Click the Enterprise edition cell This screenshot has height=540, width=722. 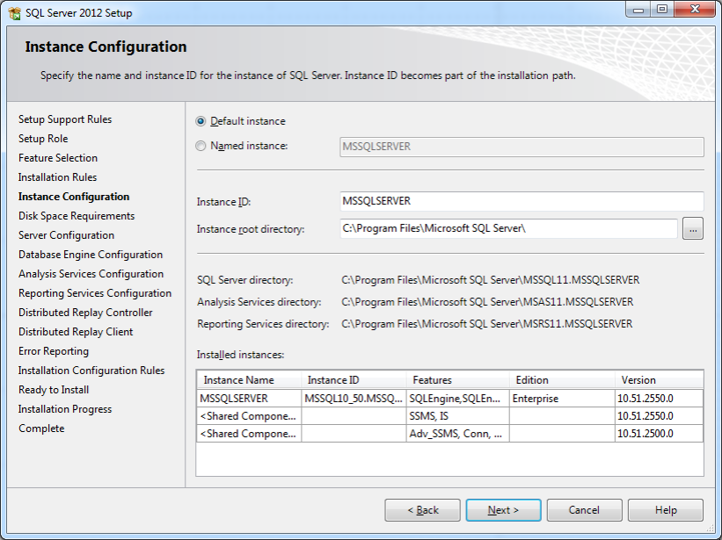[x=562, y=399]
